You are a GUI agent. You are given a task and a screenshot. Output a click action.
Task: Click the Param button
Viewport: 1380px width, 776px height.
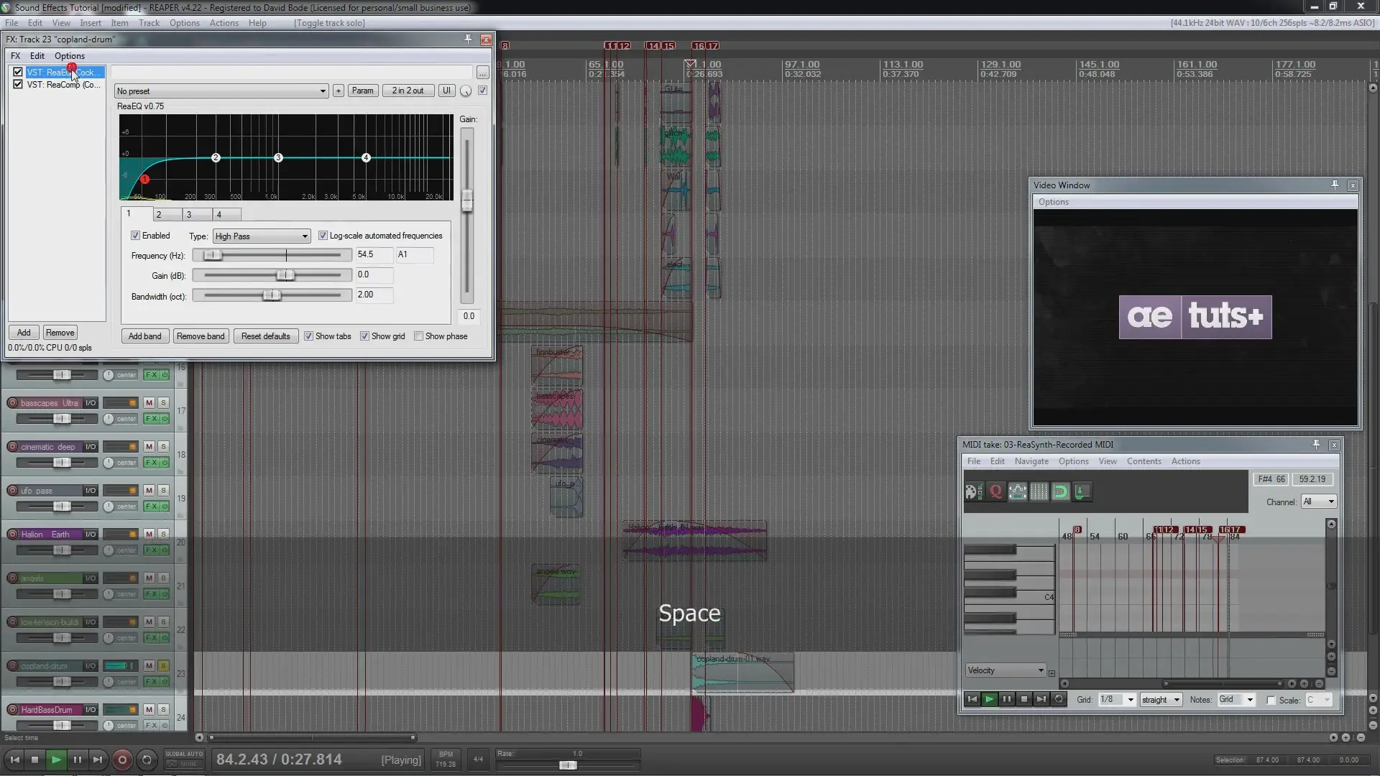(x=362, y=91)
